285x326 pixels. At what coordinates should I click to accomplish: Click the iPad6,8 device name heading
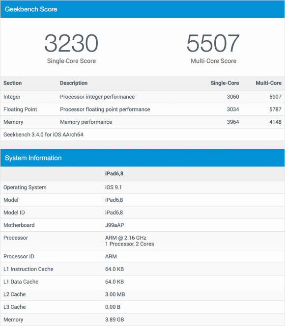114,173
